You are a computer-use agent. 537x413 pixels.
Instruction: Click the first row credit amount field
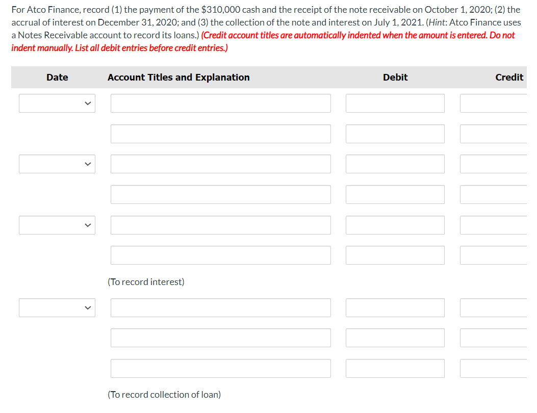point(494,103)
